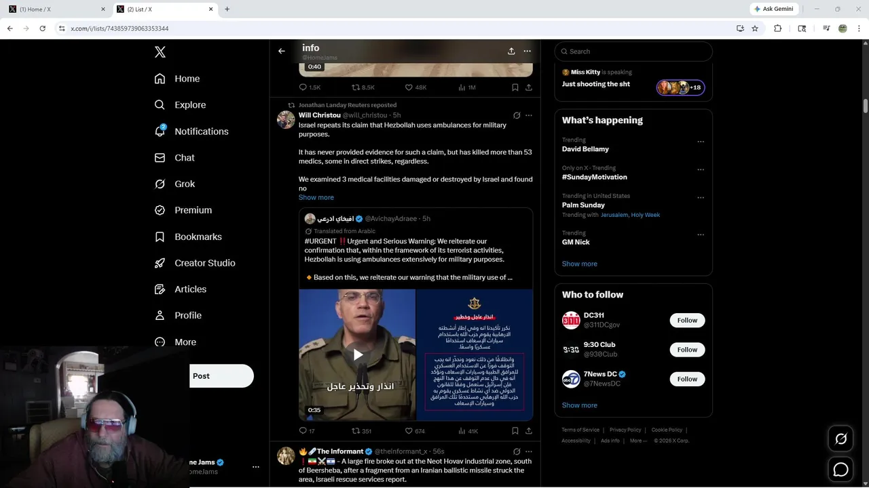Open Chat from the sidebar
Screen dimensions: 869x488
pos(174,157)
